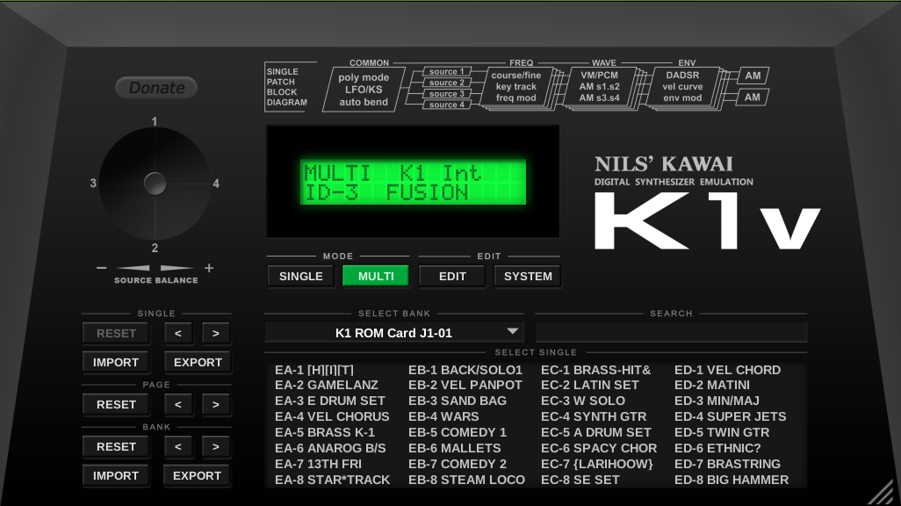Select patch EB-4 WARS
The height and width of the screenshot is (506, 901).
(443, 416)
